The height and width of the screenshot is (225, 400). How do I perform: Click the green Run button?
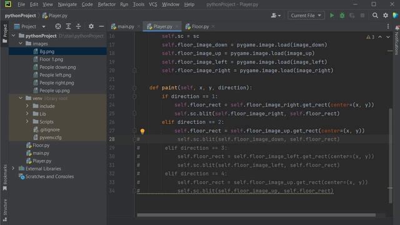click(332, 16)
